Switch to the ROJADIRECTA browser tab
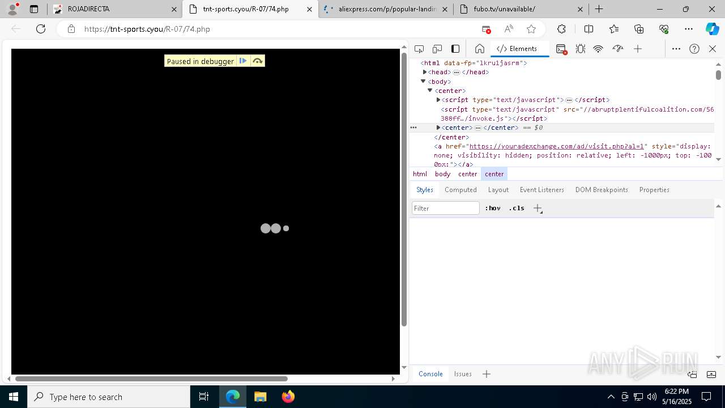The height and width of the screenshot is (408, 725). point(114,9)
